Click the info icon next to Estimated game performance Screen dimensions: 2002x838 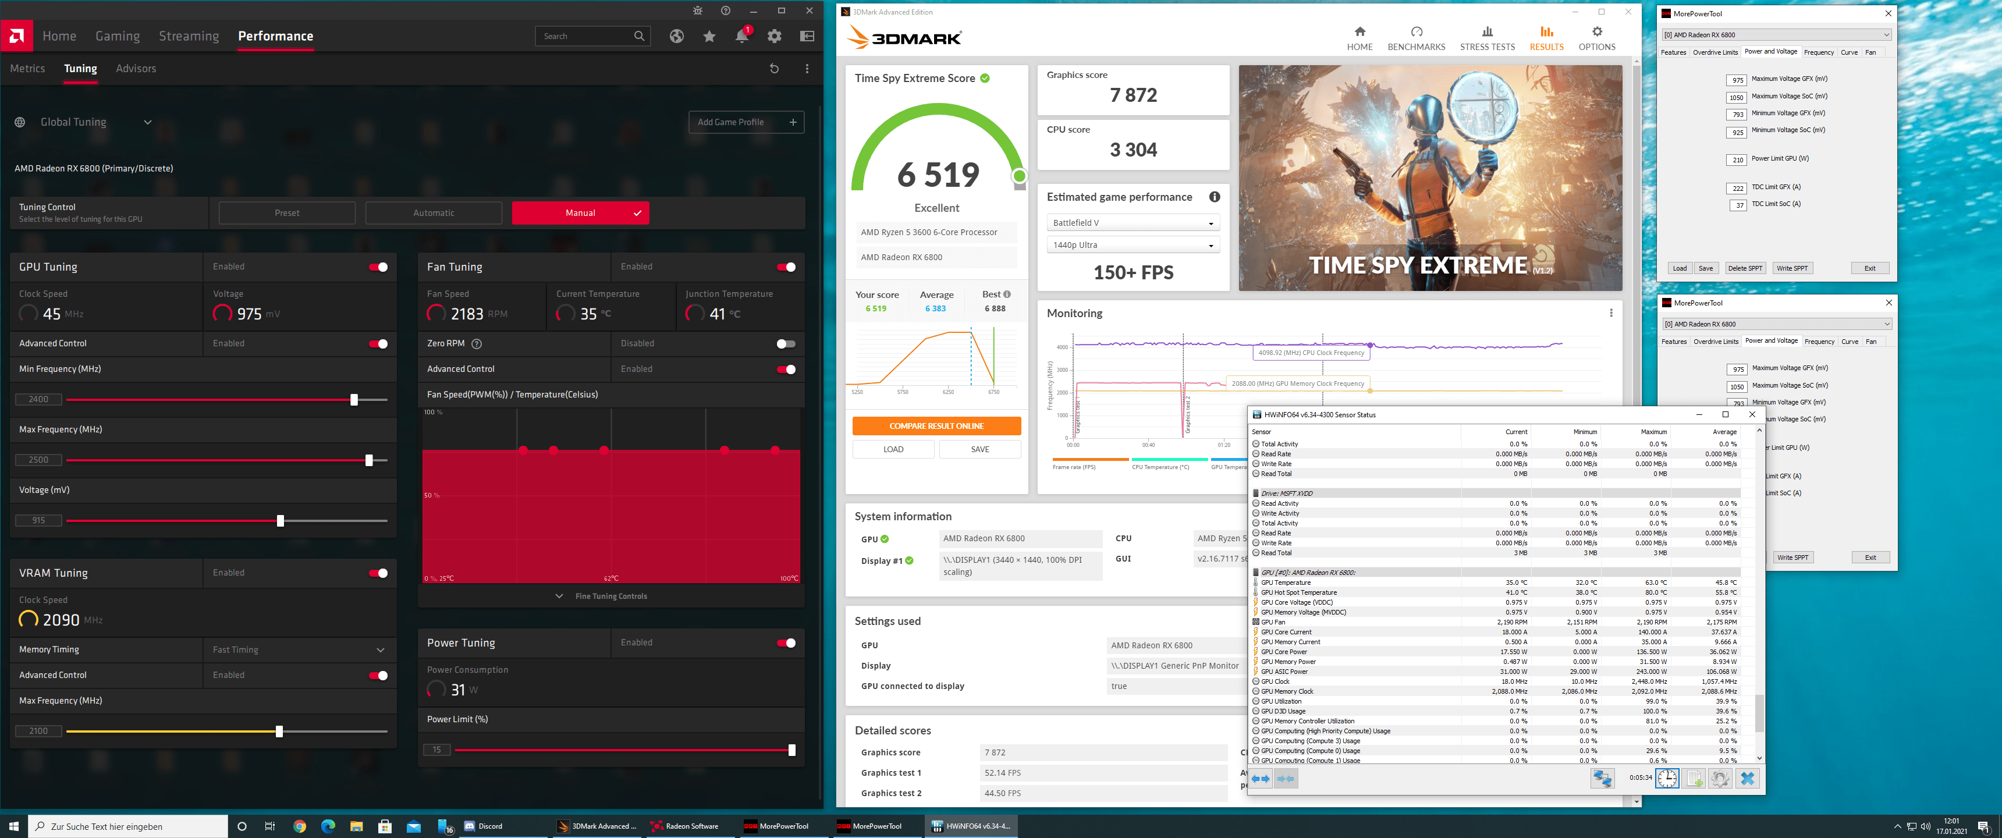point(1215,197)
